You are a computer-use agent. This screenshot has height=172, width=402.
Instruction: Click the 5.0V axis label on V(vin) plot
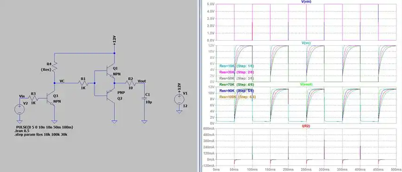pos(210,4)
